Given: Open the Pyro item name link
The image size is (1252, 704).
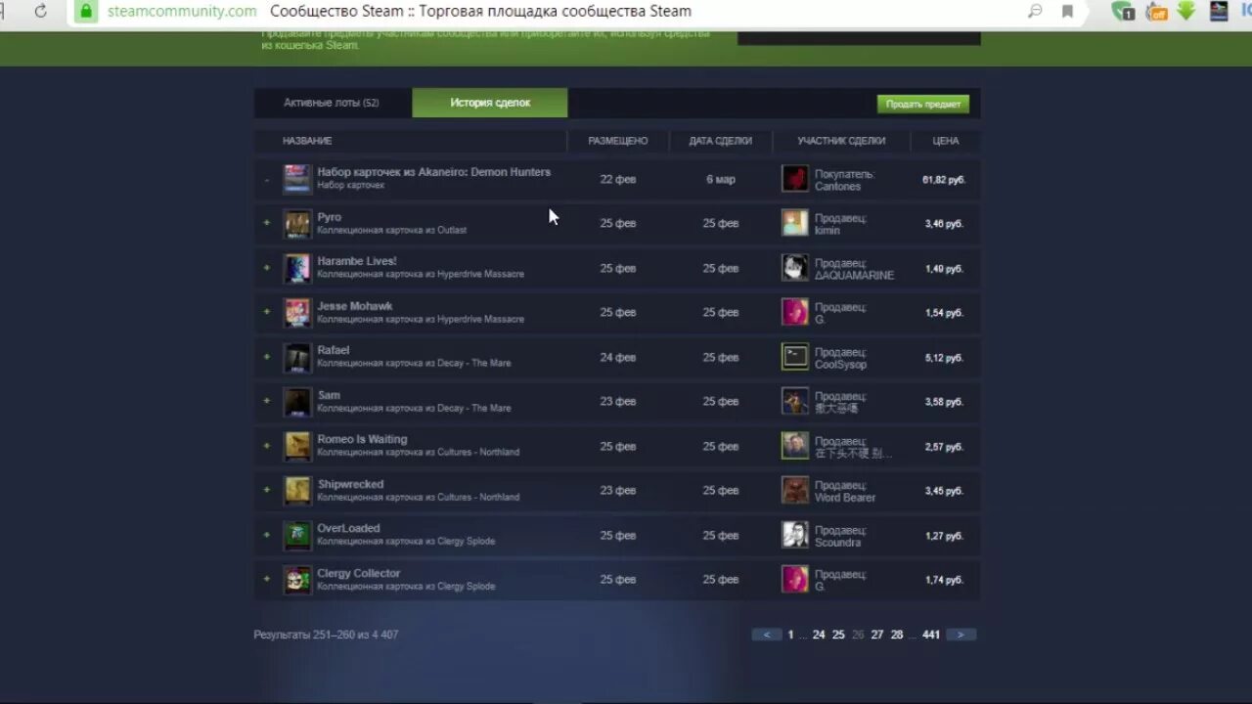Looking at the screenshot, I should [330, 217].
